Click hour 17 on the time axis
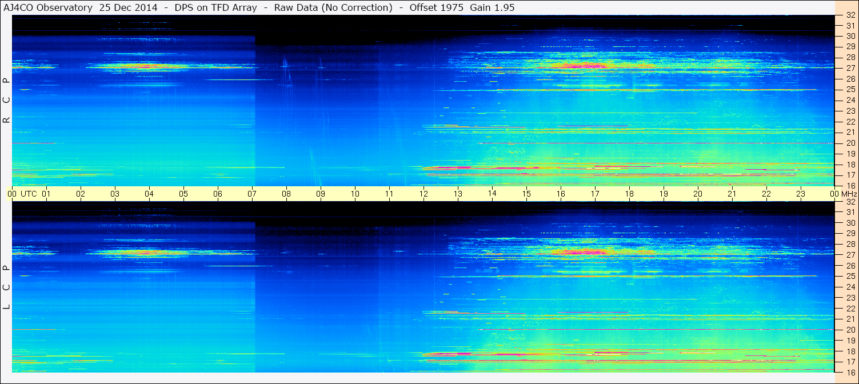The height and width of the screenshot is (384, 859). pyautogui.click(x=595, y=194)
